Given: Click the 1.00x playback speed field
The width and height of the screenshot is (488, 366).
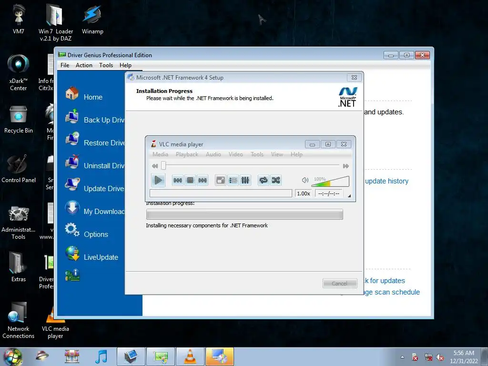Looking at the screenshot, I should [304, 193].
